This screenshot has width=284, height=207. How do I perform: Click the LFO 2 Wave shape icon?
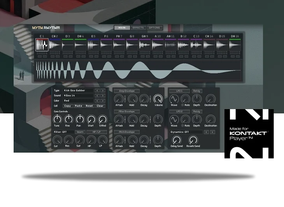[x=174, y=119]
